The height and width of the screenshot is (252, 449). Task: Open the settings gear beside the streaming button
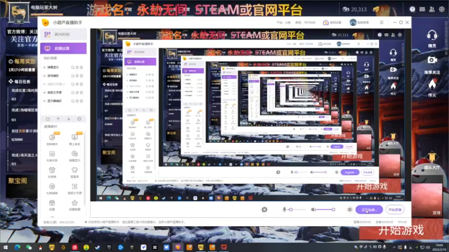350,209
